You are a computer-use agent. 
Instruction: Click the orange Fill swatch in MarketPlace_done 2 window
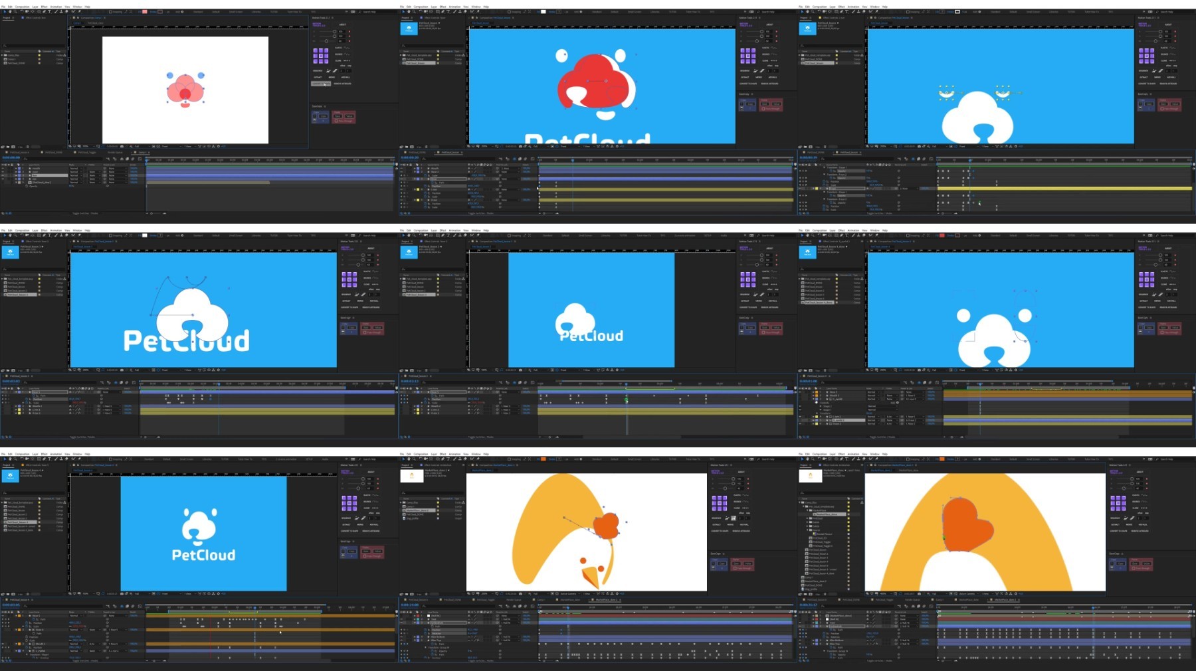tap(942, 459)
